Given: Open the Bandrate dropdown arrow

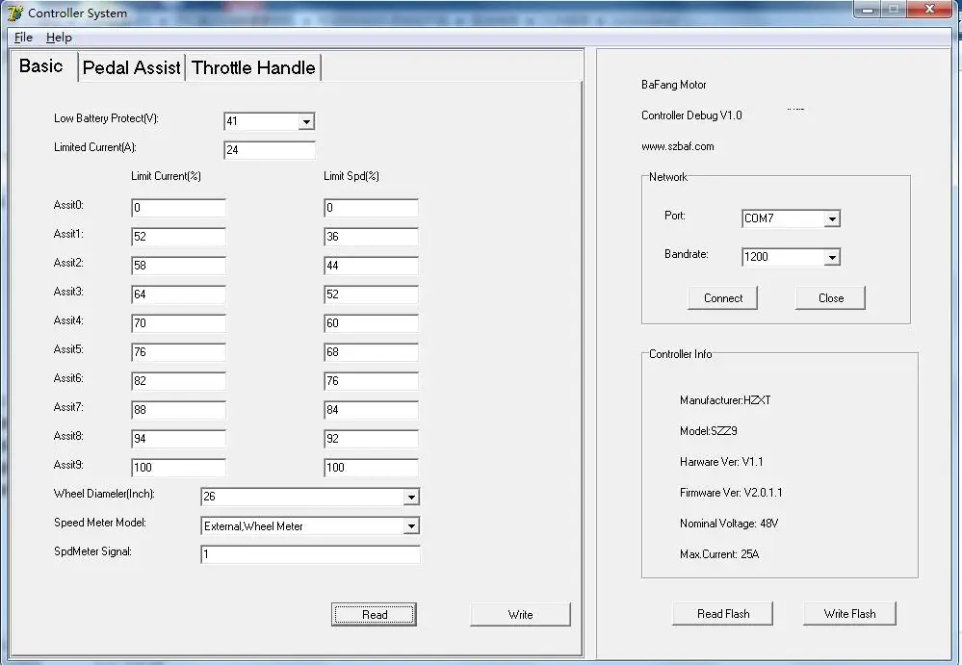Looking at the screenshot, I should (832, 257).
